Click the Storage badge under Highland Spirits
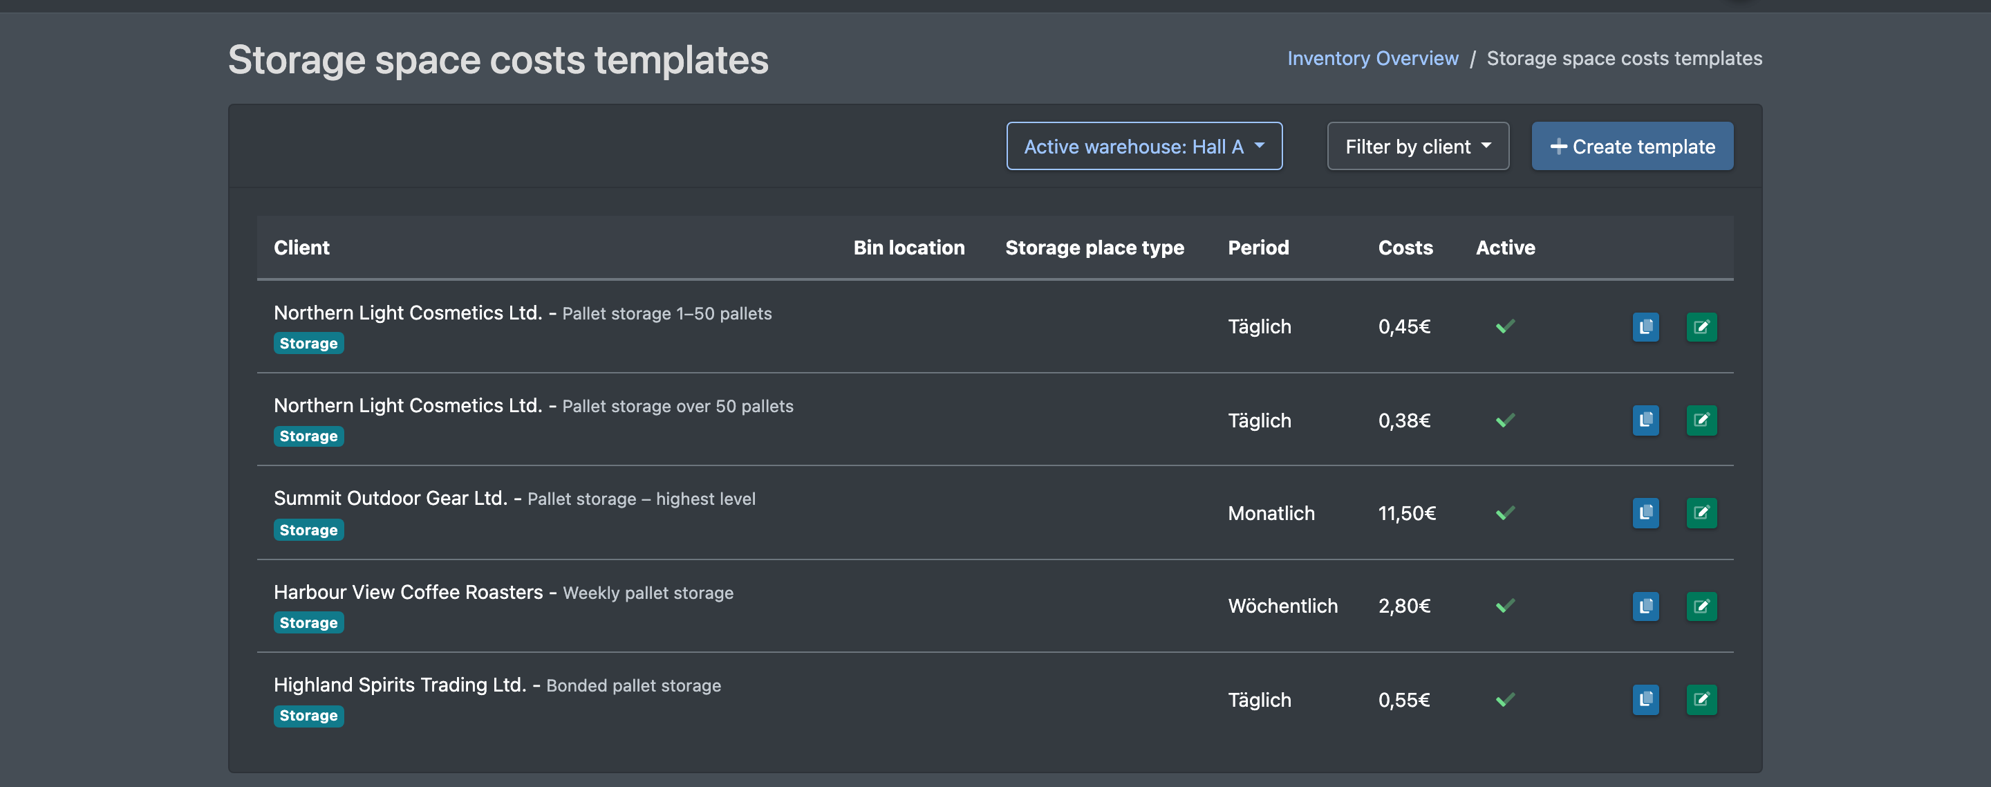This screenshot has width=1991, height=787. (x=308, y=716)
